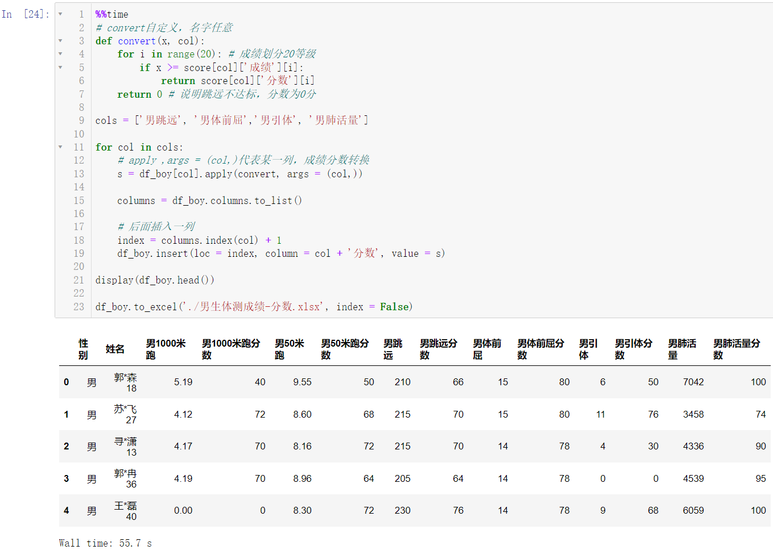The image size is (773, 550).
Task: Click the name cell 郭*冉 36
Action: pos(126,478)
